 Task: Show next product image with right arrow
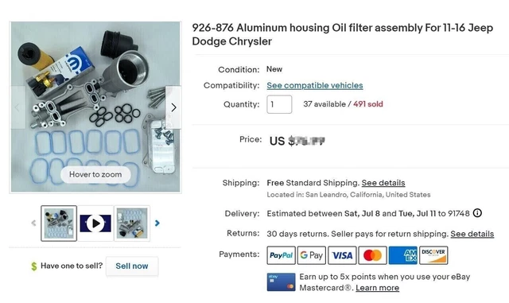(x=173, y=107)
